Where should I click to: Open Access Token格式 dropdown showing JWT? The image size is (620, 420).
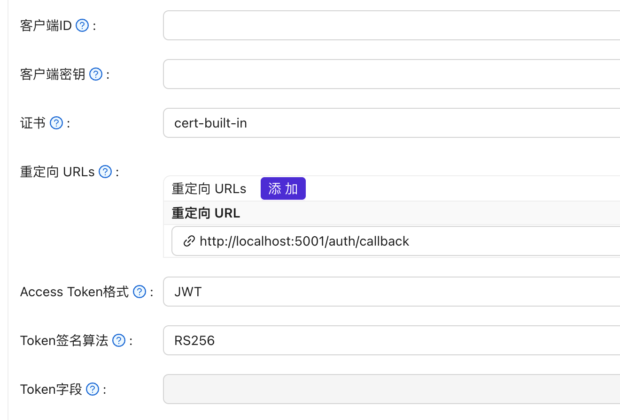[391, 292]
